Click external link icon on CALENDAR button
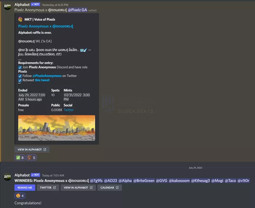Image resolution: width=255 pixels, height=208 pixels. coord(117,188)
